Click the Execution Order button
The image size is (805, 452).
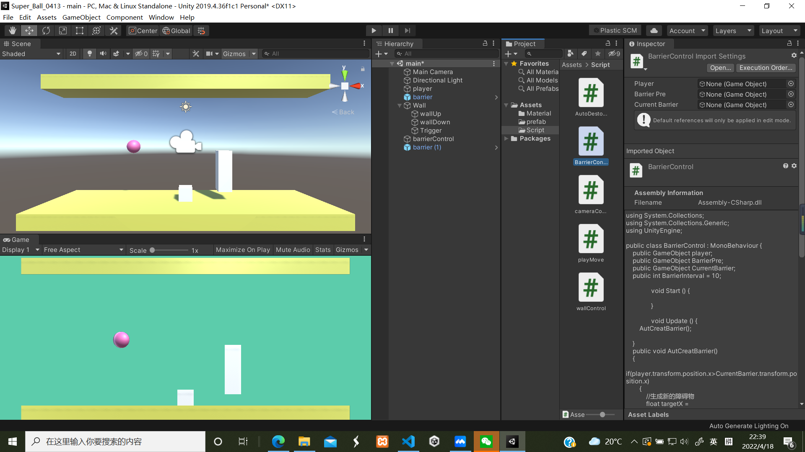pos(766,68)
